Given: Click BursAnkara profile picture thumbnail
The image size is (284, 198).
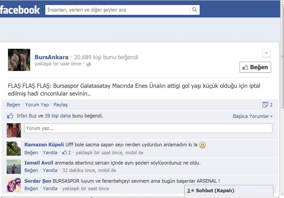Looking at the screenshot, I should pos(19,60).
